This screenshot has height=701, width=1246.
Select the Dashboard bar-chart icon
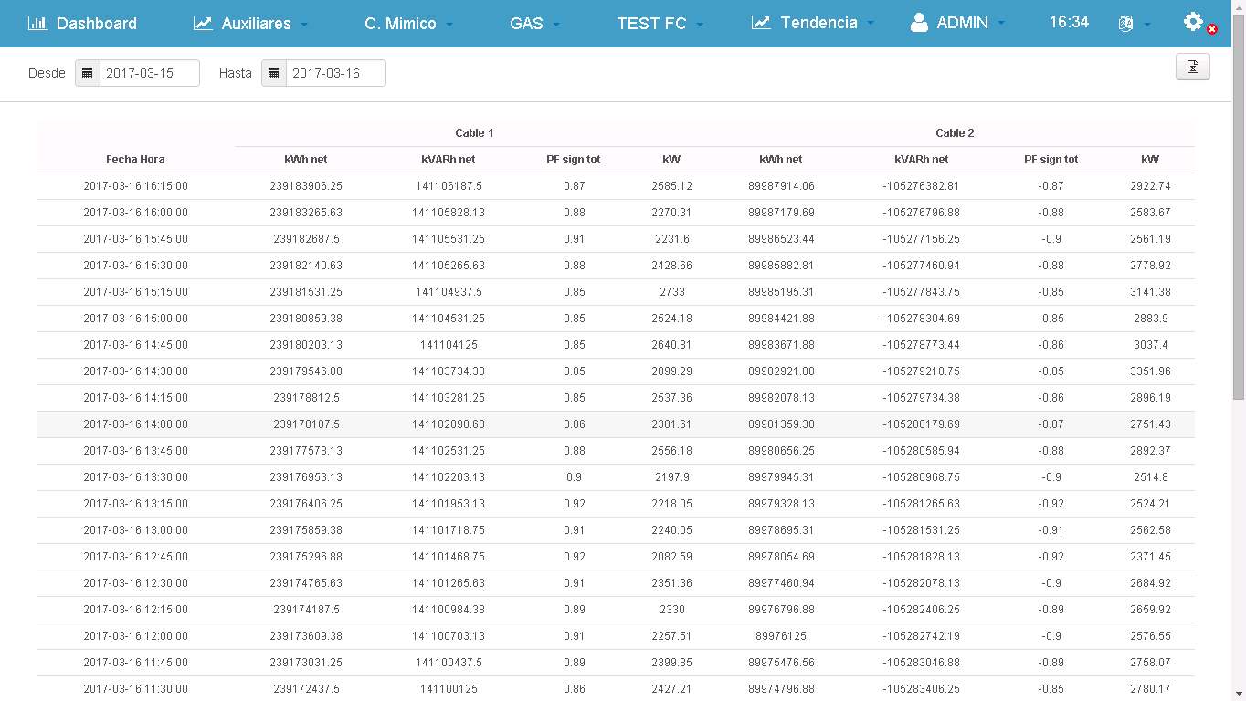coord(37,23)
